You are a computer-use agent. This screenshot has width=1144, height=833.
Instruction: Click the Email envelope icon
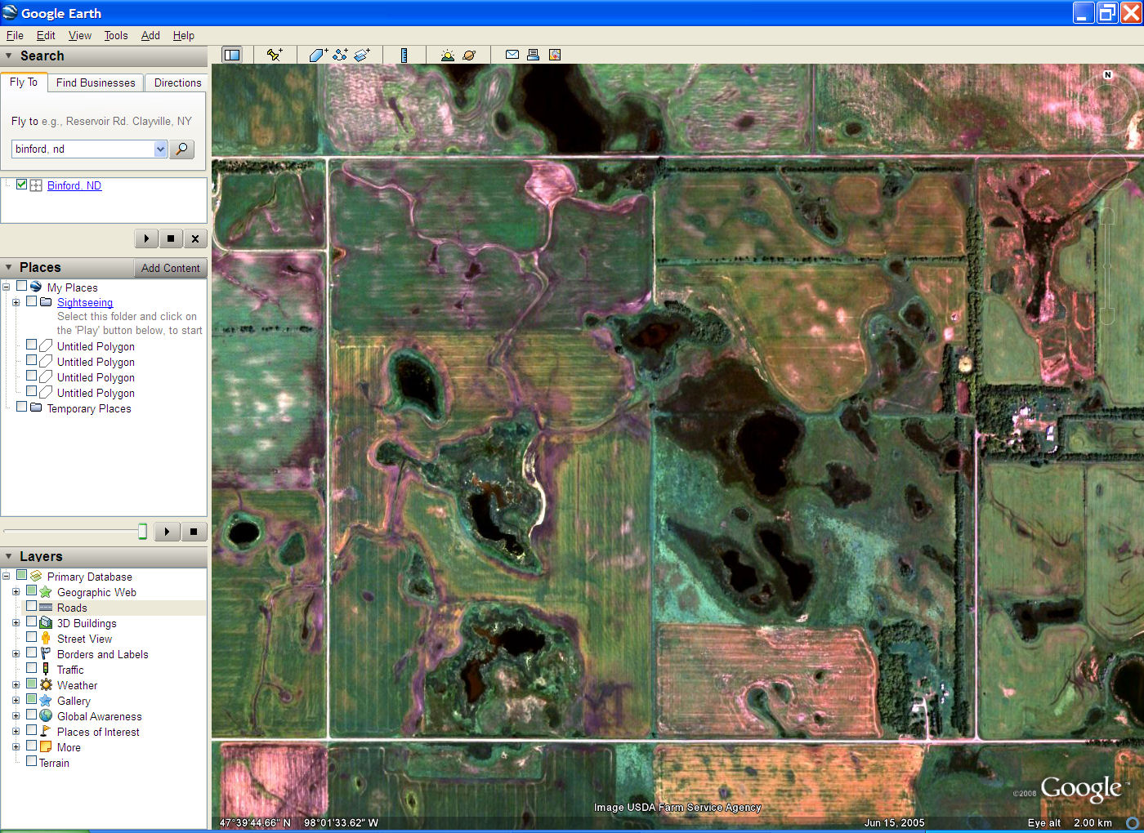pyautogui.click(x=512, y=55)
